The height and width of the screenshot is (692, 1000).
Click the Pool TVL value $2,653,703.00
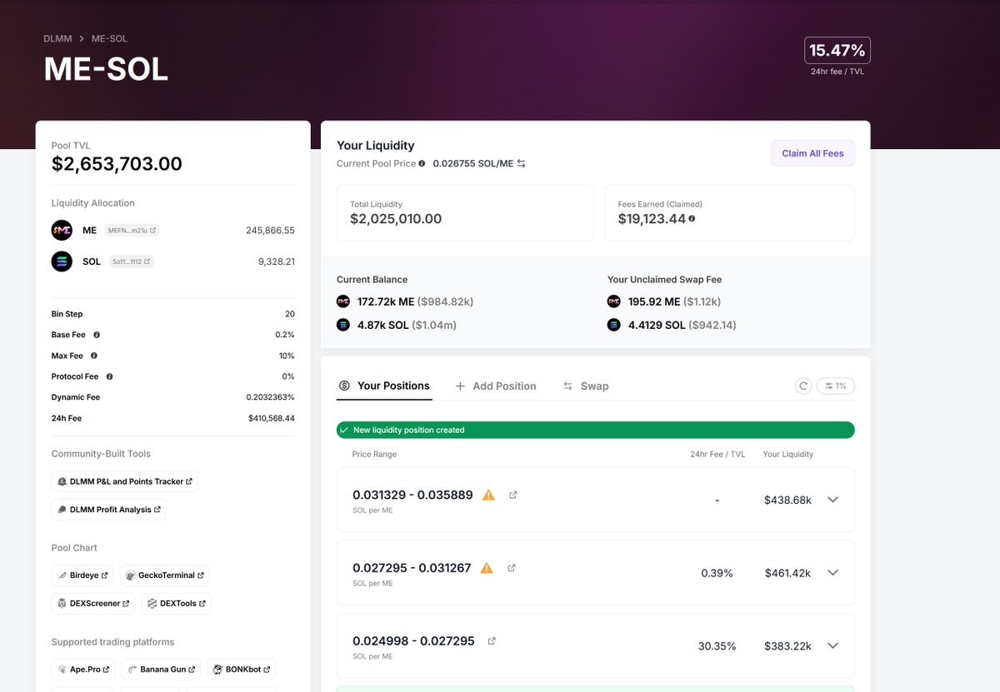click(117, 164)
